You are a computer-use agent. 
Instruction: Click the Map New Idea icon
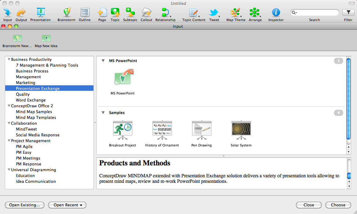click(46, 38)
